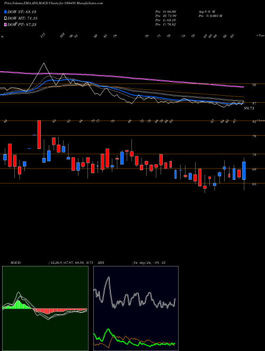Click the 92 price axis label

254,85
